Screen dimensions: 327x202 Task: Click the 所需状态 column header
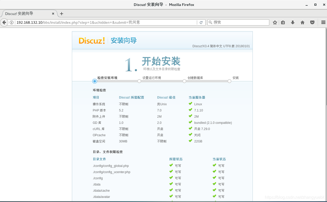tap(176, 159)
